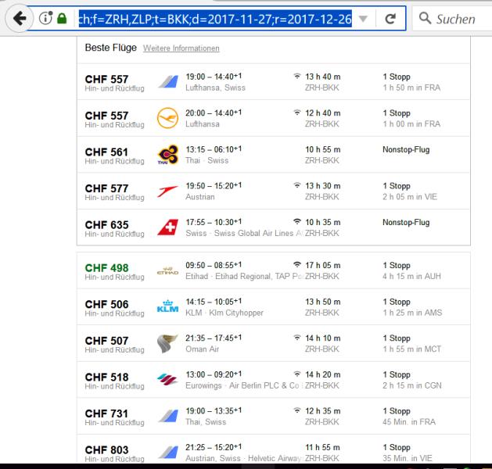This screenshot has height=469, width=492.
Task: Click flight time 14:15 – 10:05+1
Action: [214, 302]
